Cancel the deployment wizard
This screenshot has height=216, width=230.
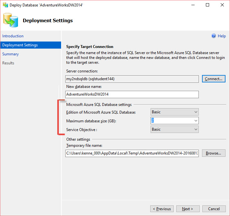tap(214, 209)
